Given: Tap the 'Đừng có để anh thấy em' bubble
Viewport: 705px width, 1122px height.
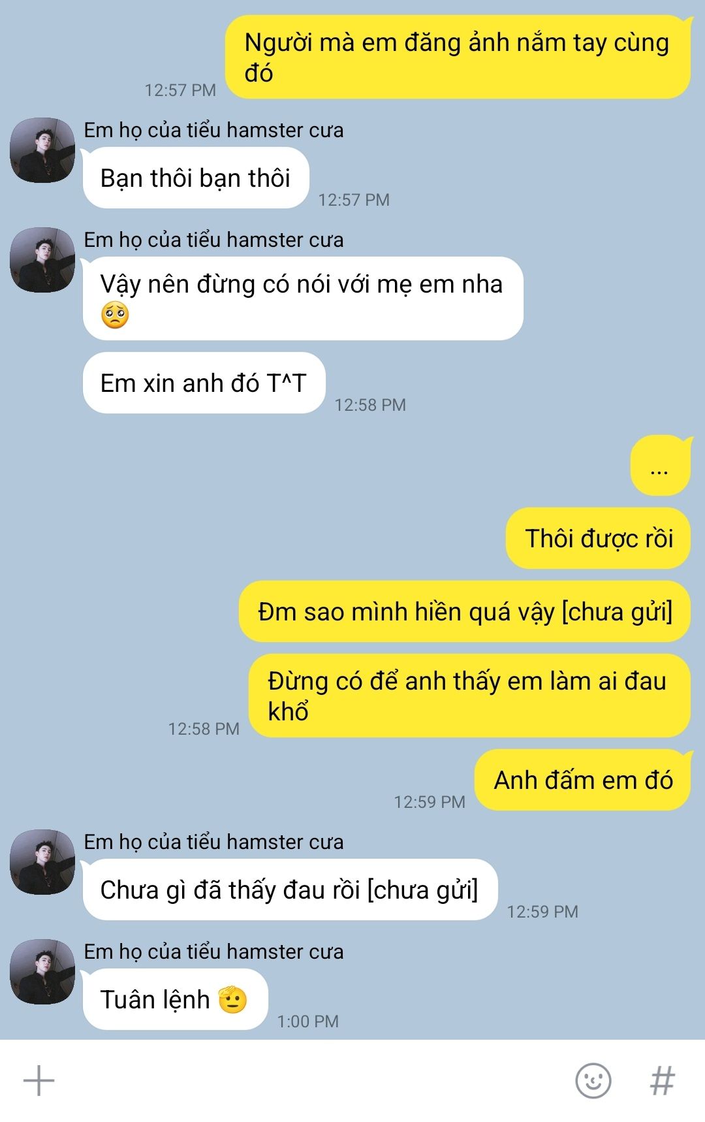Looking at the screenshot, I should coord(469,696).
